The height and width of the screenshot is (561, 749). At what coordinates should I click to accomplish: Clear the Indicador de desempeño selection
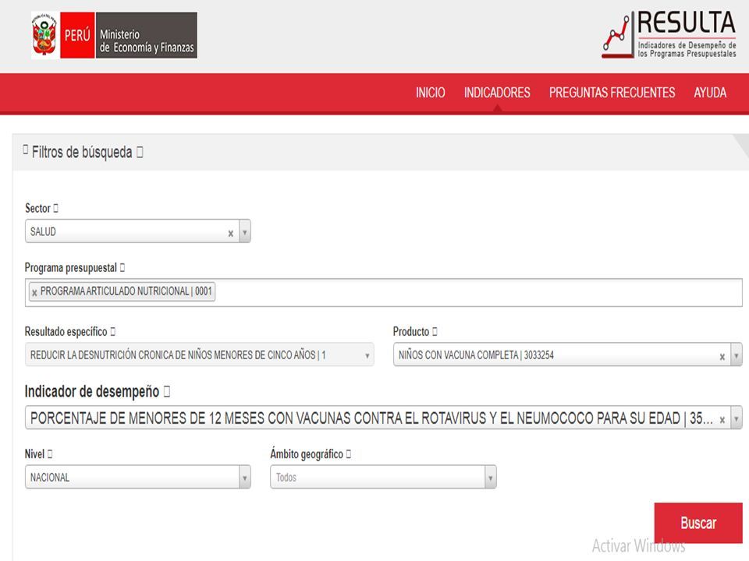722,420
